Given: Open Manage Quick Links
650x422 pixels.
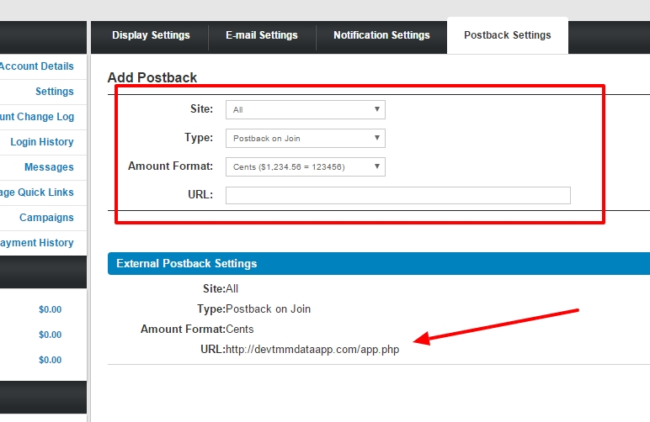Looking at the screenshot, I should [x=38, y=193].
